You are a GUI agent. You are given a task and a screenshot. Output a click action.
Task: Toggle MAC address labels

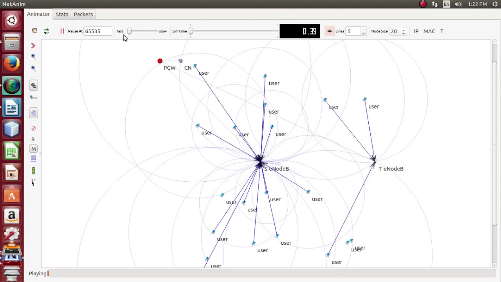tap(429, 31)
